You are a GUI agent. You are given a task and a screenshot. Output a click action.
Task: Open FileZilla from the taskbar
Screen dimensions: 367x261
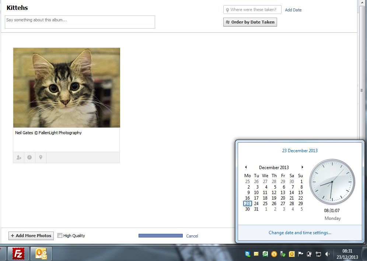click(18, 254)
